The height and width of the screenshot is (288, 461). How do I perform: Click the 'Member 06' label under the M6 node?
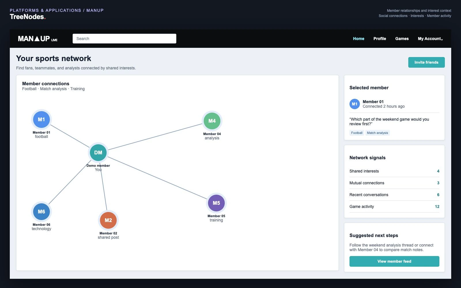click(x=41, y=225)
